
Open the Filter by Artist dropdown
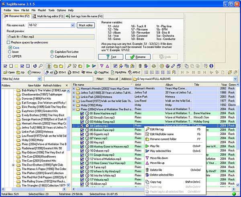39,79
